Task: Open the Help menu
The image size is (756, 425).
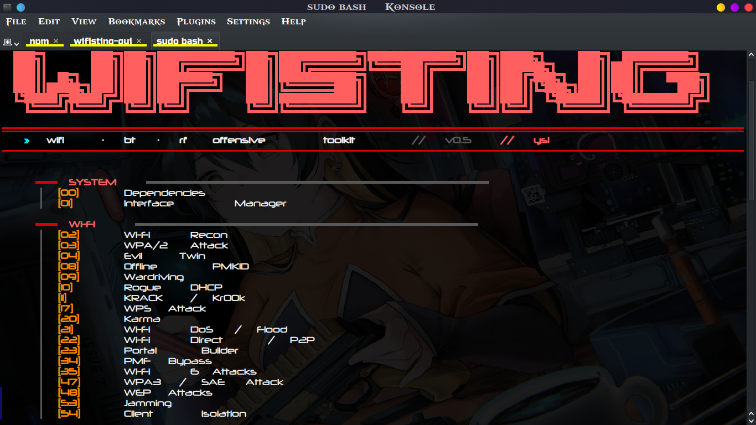Action: 294,22
